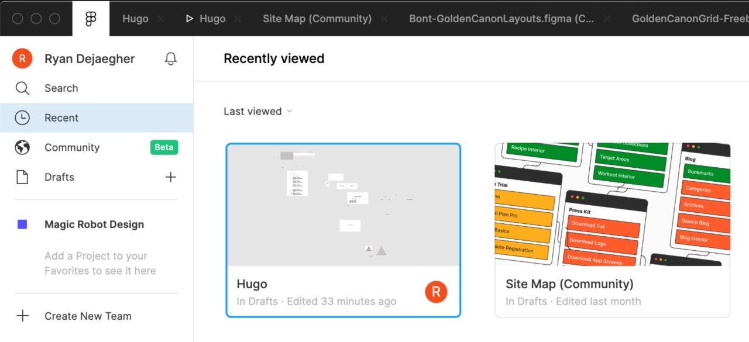Focus the Search field in sidebar

tap(97, 88)
